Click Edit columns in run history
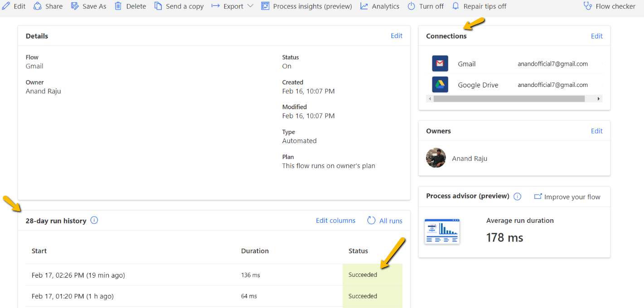 (335, 221)
